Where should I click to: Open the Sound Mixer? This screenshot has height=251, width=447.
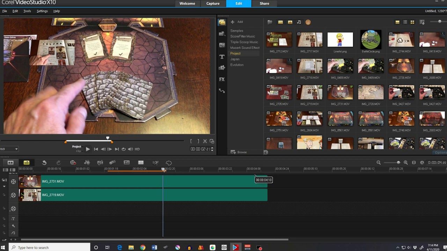(x=87, y=163)
